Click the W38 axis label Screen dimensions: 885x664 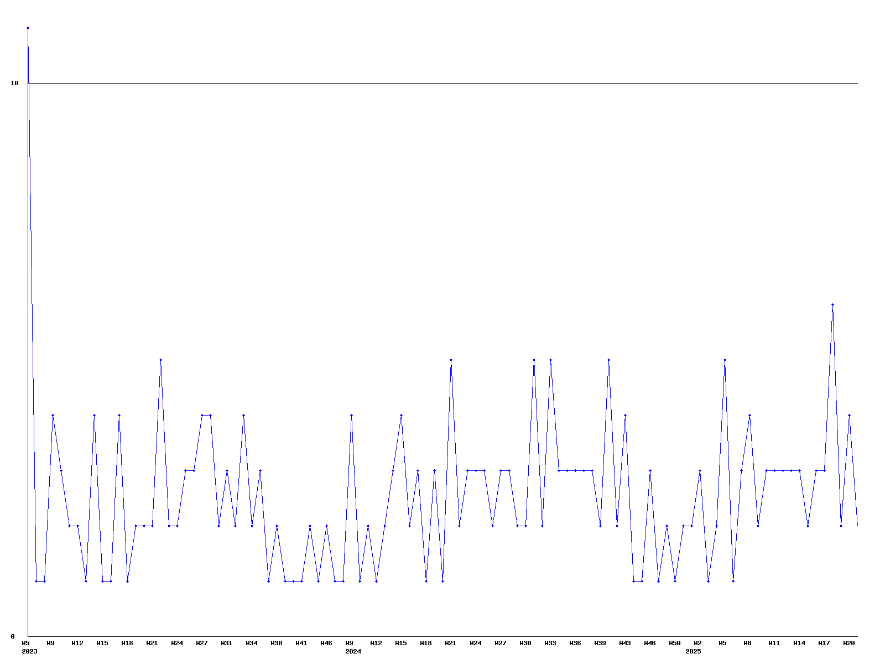tap(277, 643)
